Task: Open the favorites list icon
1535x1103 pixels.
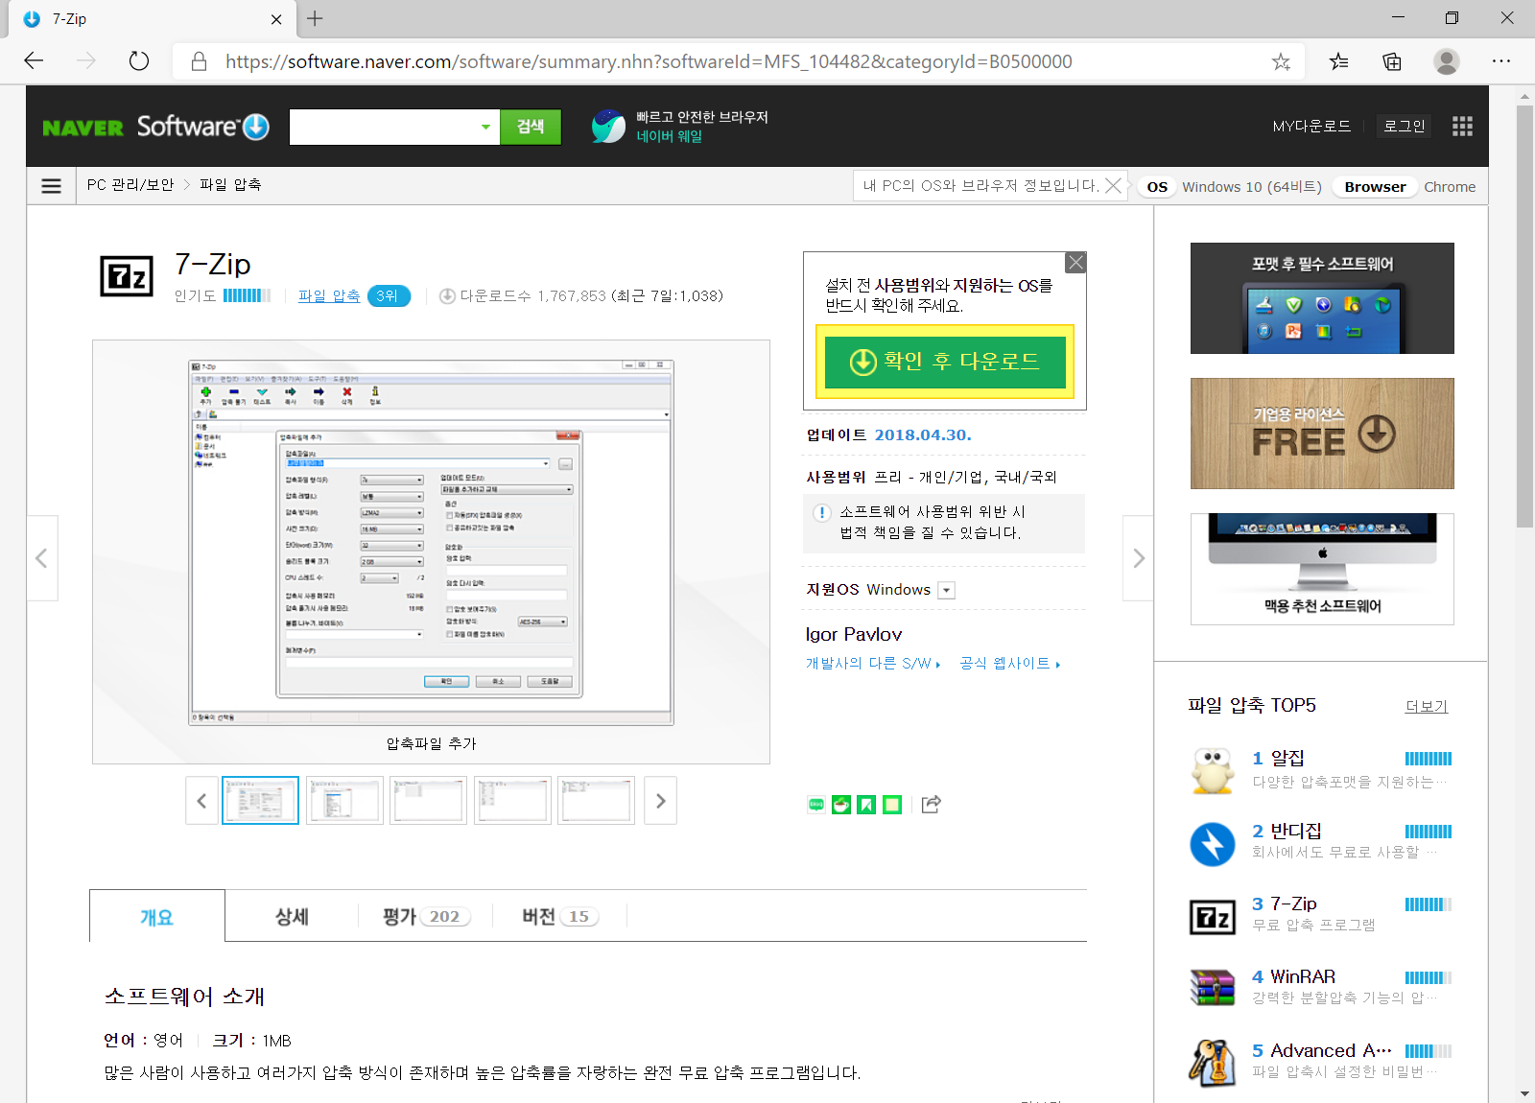Action: click(x=1338, y=61)
